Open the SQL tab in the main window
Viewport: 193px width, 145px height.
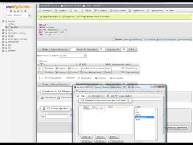click(x=74, y=10)
